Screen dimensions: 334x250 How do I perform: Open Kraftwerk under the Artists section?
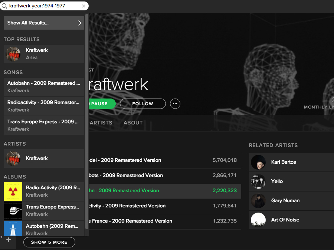44,159
